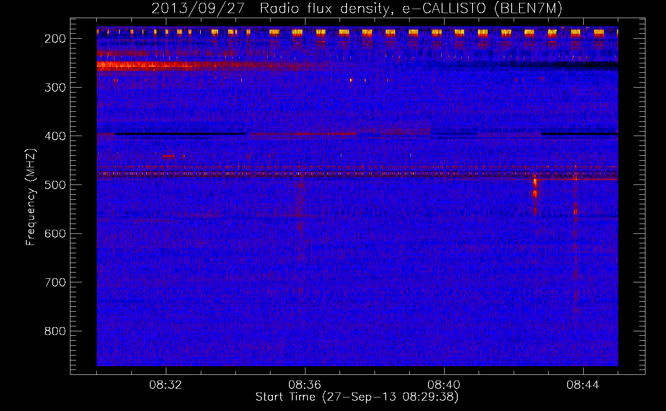Click the 08:36 time tick label
Screen dimensions: 666x411
tap(305, 385)
